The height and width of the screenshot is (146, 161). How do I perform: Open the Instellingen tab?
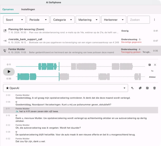pos(28,10)
